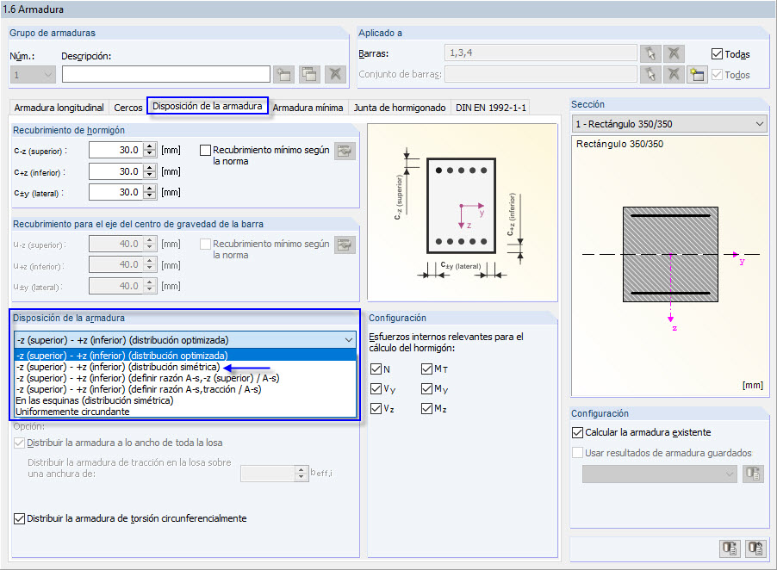Click the Descripción text field
Screen dimensions: 777x570
click(x=166, y=75)
